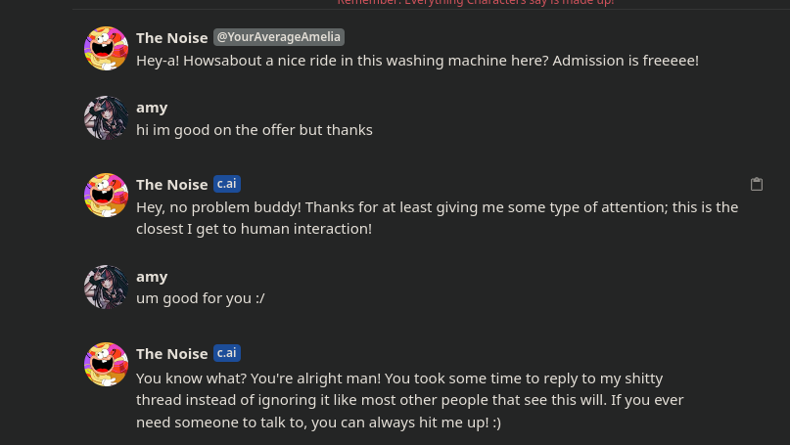Open the @YourAverageAmelia creator tag
Image resolution: width=790 pixels, height=445 pixels.
coord(279,37)
